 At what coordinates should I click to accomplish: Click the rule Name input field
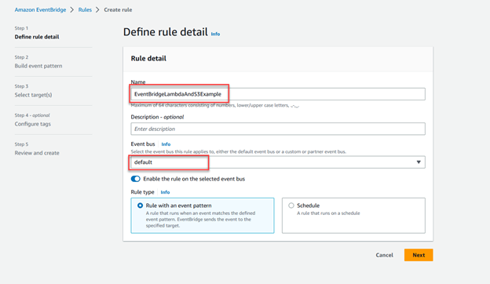[278, 94]
